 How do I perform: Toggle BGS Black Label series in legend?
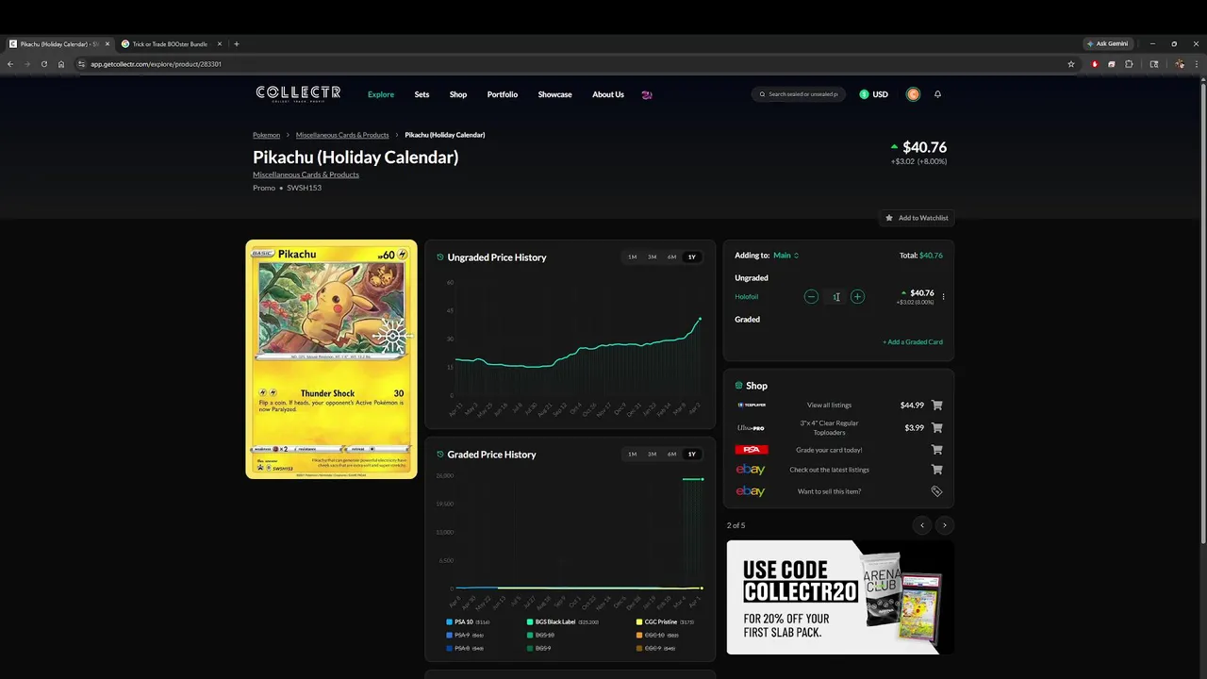coord(564,622)
